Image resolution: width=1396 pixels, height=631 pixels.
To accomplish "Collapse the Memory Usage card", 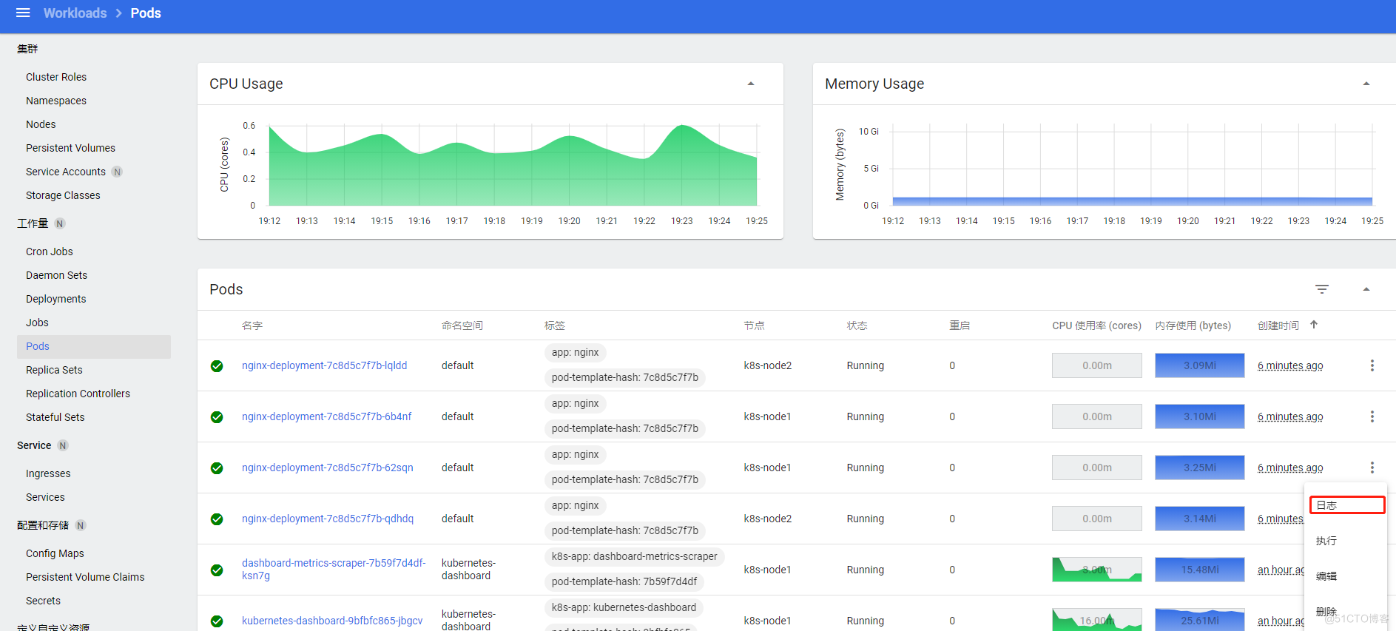I will click(x=1366, y=84).
